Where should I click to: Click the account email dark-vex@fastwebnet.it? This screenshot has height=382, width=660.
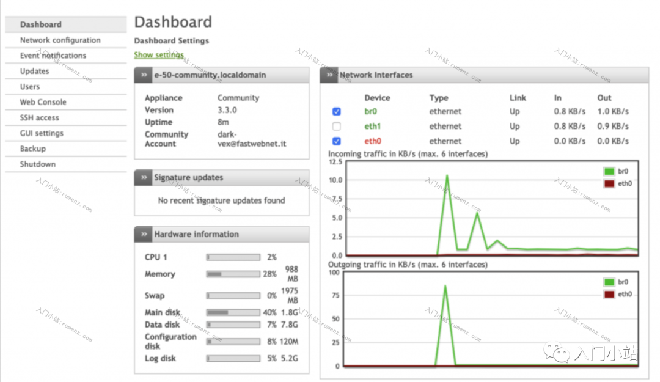pos(252,139)
